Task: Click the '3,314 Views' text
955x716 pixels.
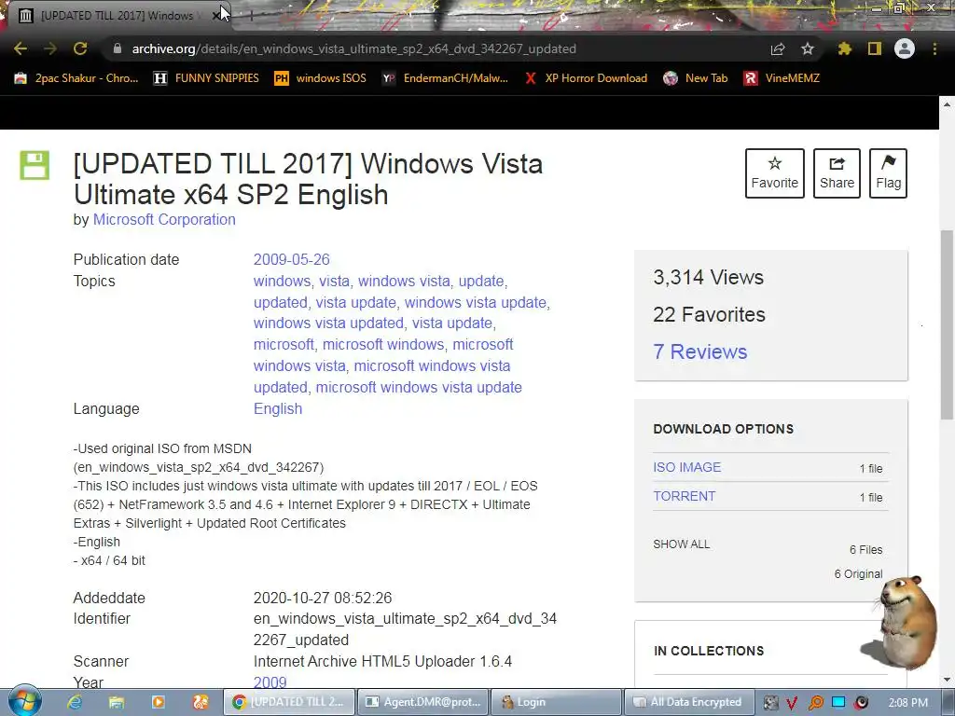Action: click(x=709, y=277)
